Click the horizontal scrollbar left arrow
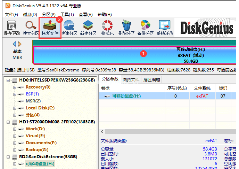The height and width of the screenshot is (169, 239). point(102,132)
